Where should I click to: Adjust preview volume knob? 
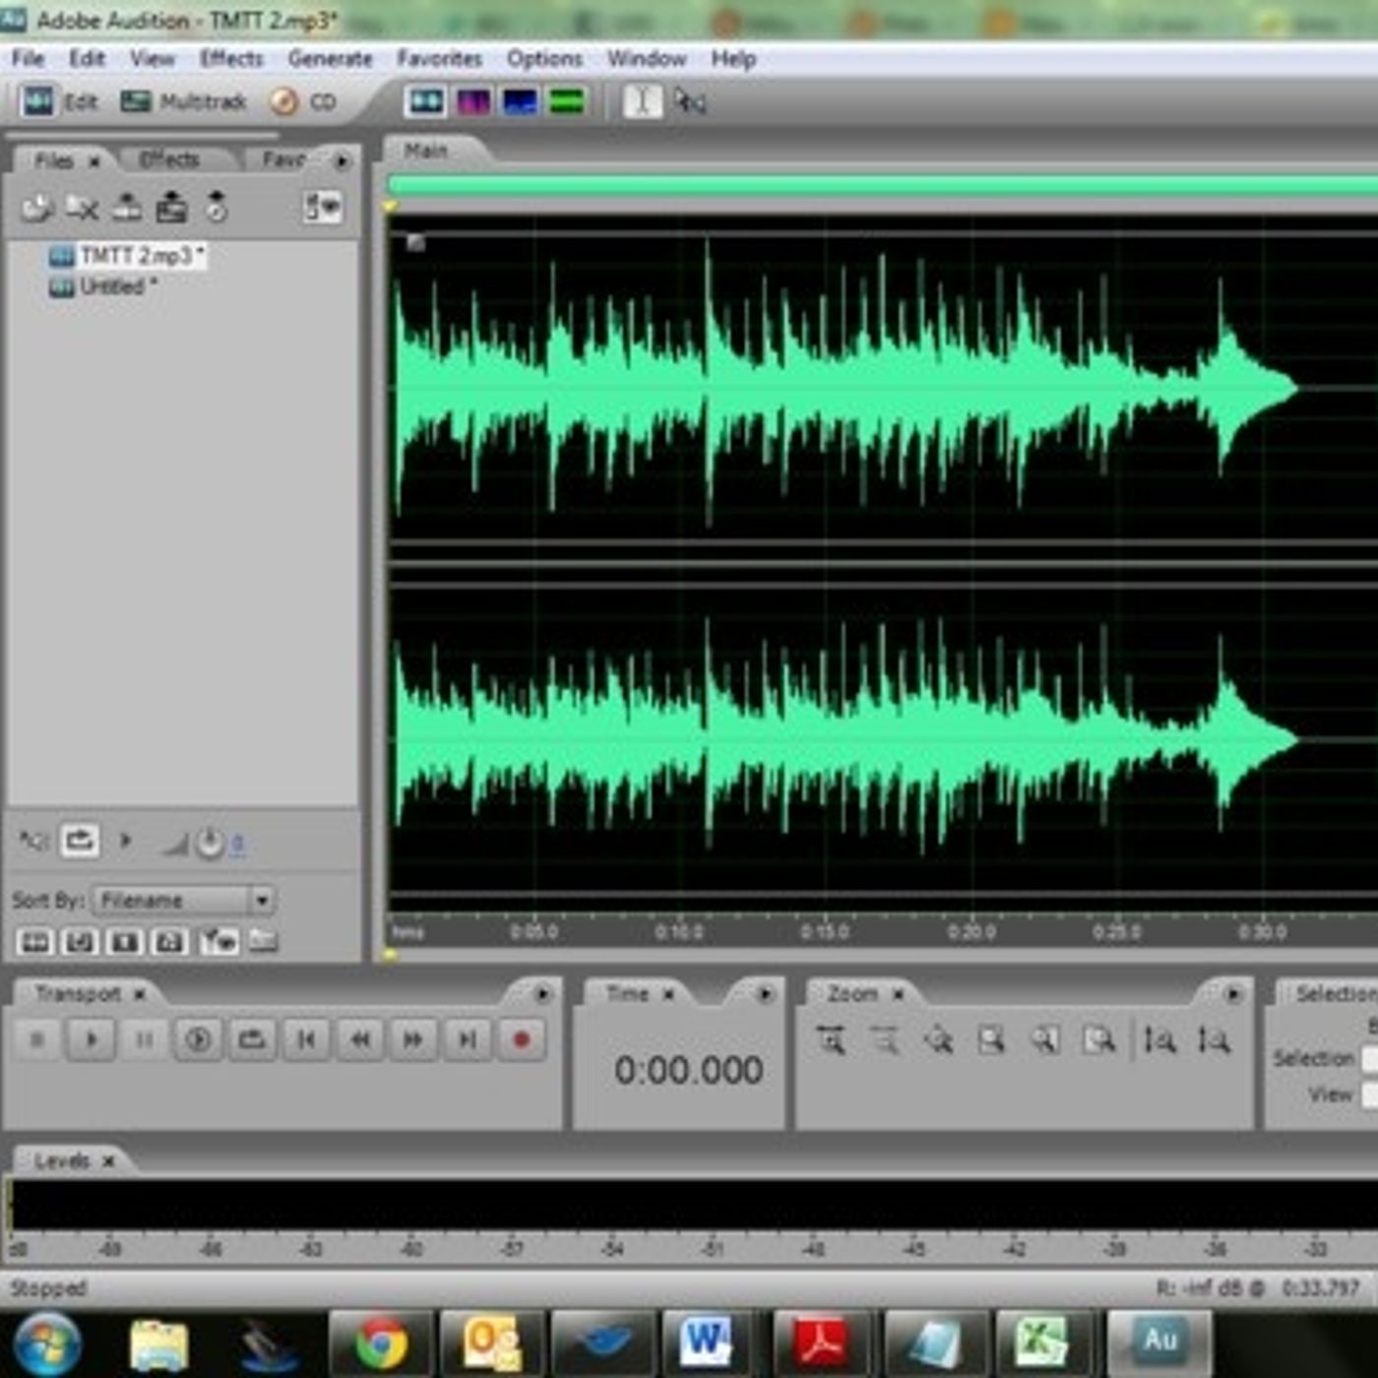click(x=209, y=844)
